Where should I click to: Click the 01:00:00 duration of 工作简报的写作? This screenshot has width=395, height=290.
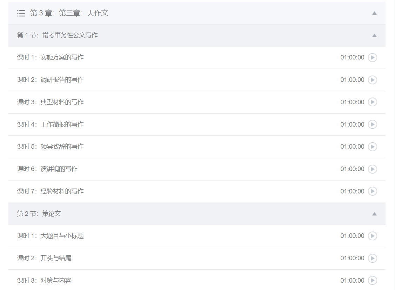[353, 125]
